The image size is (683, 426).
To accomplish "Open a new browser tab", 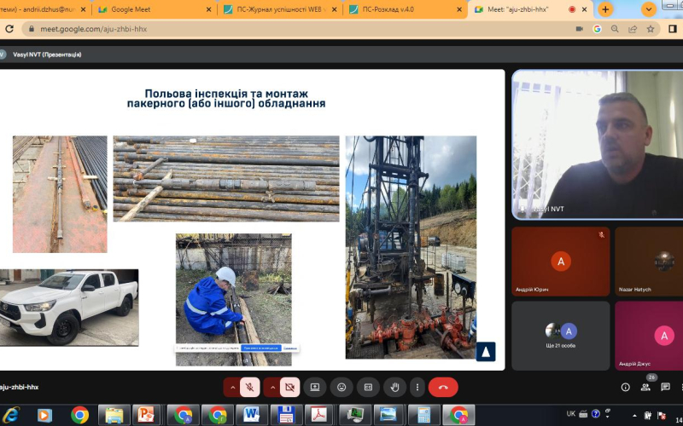I will click(x=605, y=9).
